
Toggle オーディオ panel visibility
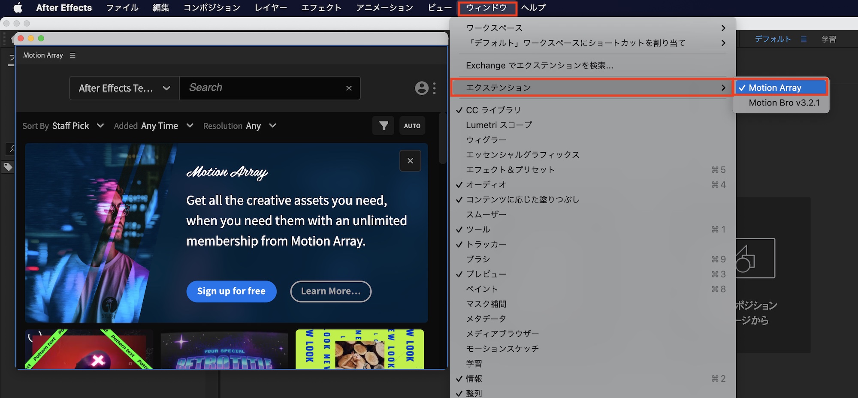tap(593, 185)
